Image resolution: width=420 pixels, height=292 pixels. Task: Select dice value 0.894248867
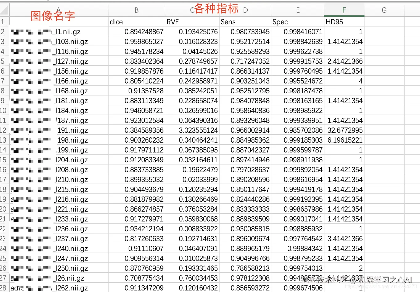[x=137, y=32]
